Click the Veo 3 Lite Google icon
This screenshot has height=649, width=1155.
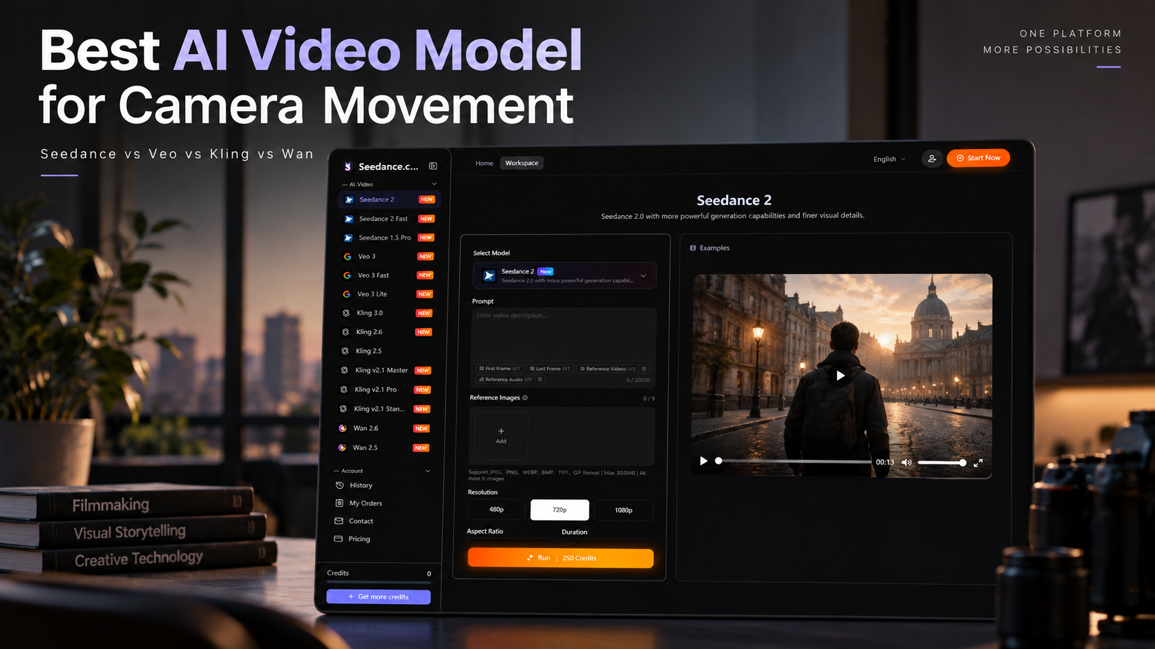tap(347, 294)
